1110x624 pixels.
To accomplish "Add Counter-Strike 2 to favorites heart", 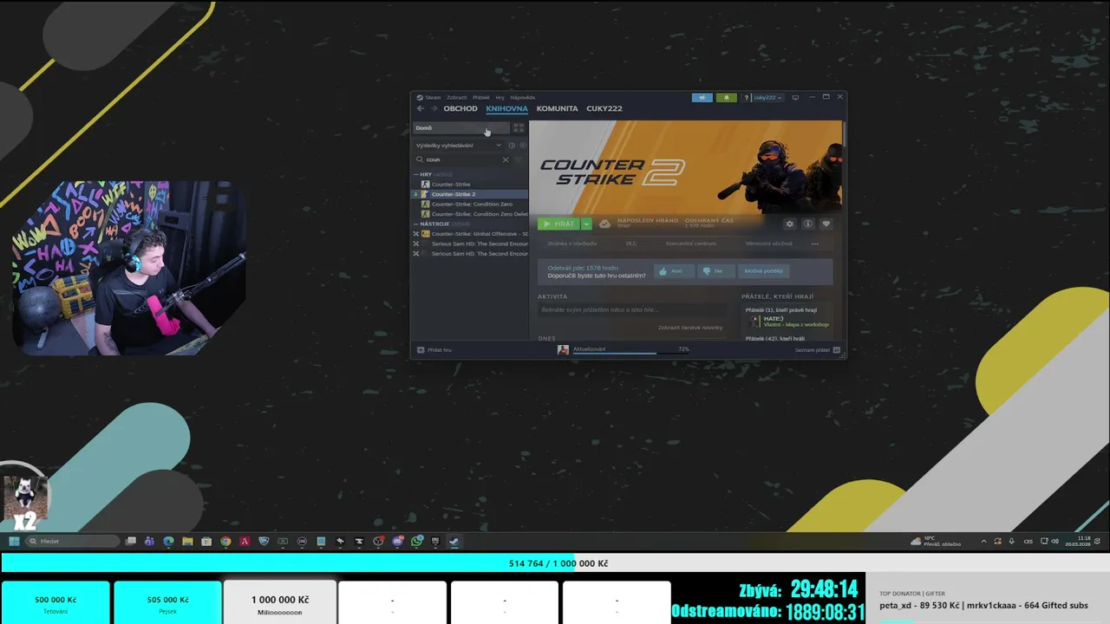I will (826, 224).
